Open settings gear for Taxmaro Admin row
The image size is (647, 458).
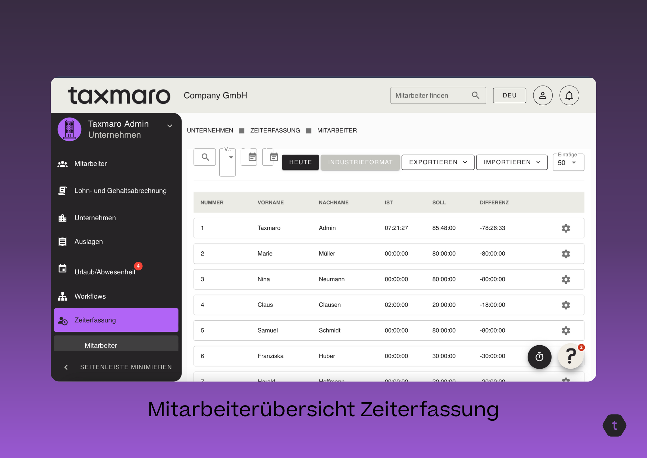[x=565, y=228]
